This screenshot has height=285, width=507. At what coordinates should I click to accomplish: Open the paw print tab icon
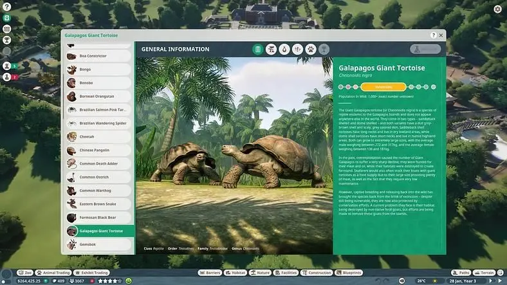tap(310, 50)
